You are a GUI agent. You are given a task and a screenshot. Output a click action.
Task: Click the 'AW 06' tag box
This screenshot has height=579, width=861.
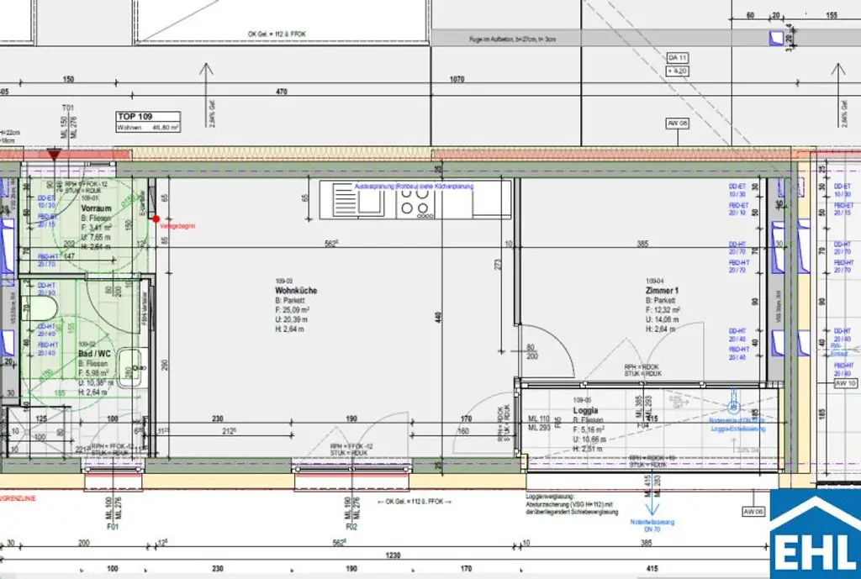tap(753, 512)
